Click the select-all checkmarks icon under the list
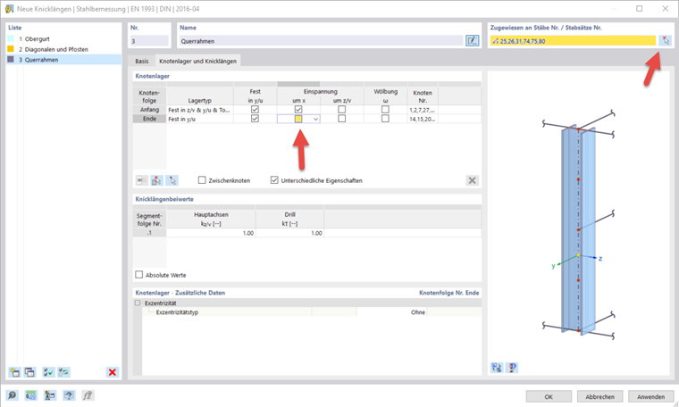Image resolution: width=679 pixels, height=407 pixels. (48, 372)
